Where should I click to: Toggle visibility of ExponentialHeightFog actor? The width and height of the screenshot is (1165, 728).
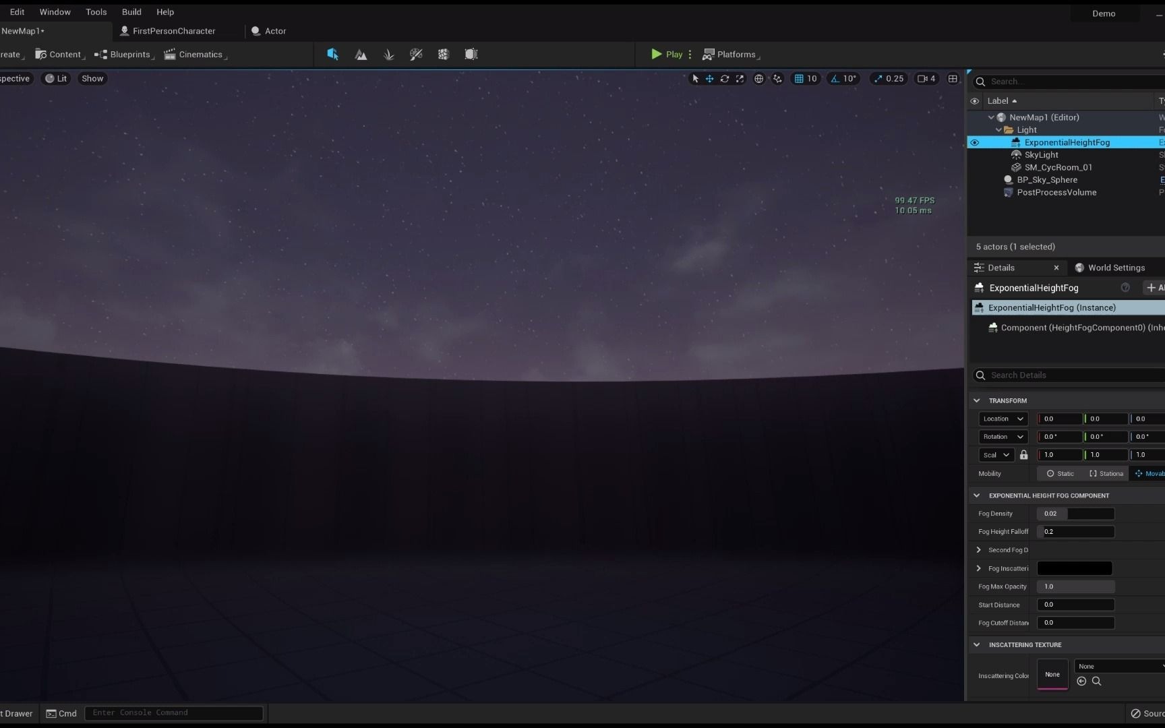[x=976, y=142]
